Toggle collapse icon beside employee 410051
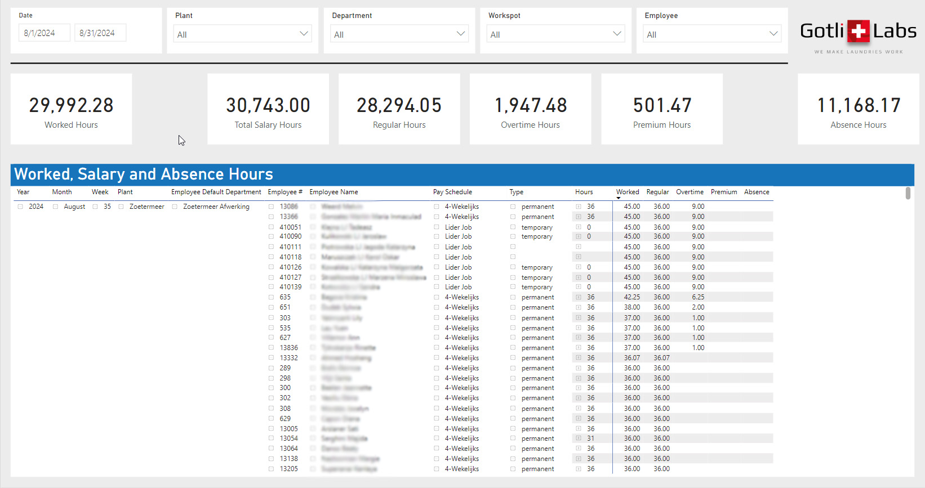Viewport: 925px width, 488px height. click(x=271, y=227)
